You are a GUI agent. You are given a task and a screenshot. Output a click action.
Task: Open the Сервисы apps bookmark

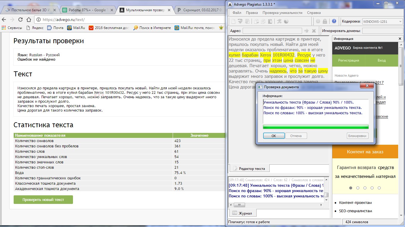[12, 28]
